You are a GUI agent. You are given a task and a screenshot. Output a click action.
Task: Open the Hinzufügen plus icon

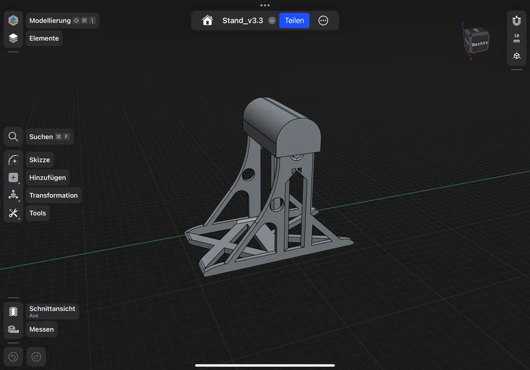(13, 178)
